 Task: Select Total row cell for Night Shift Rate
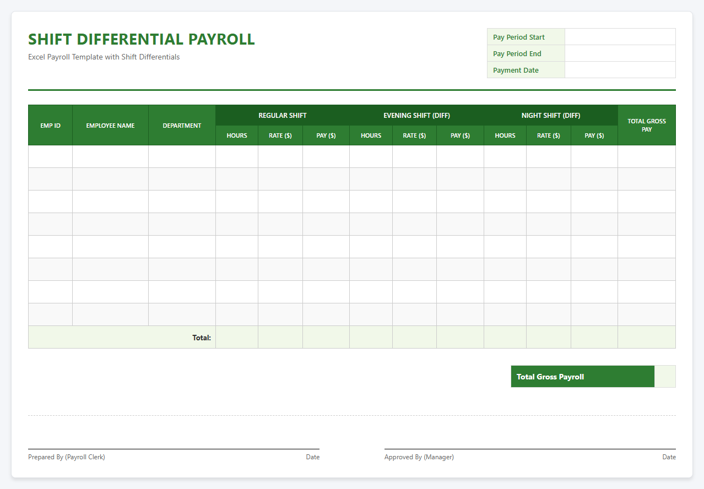tap(549, 337)
